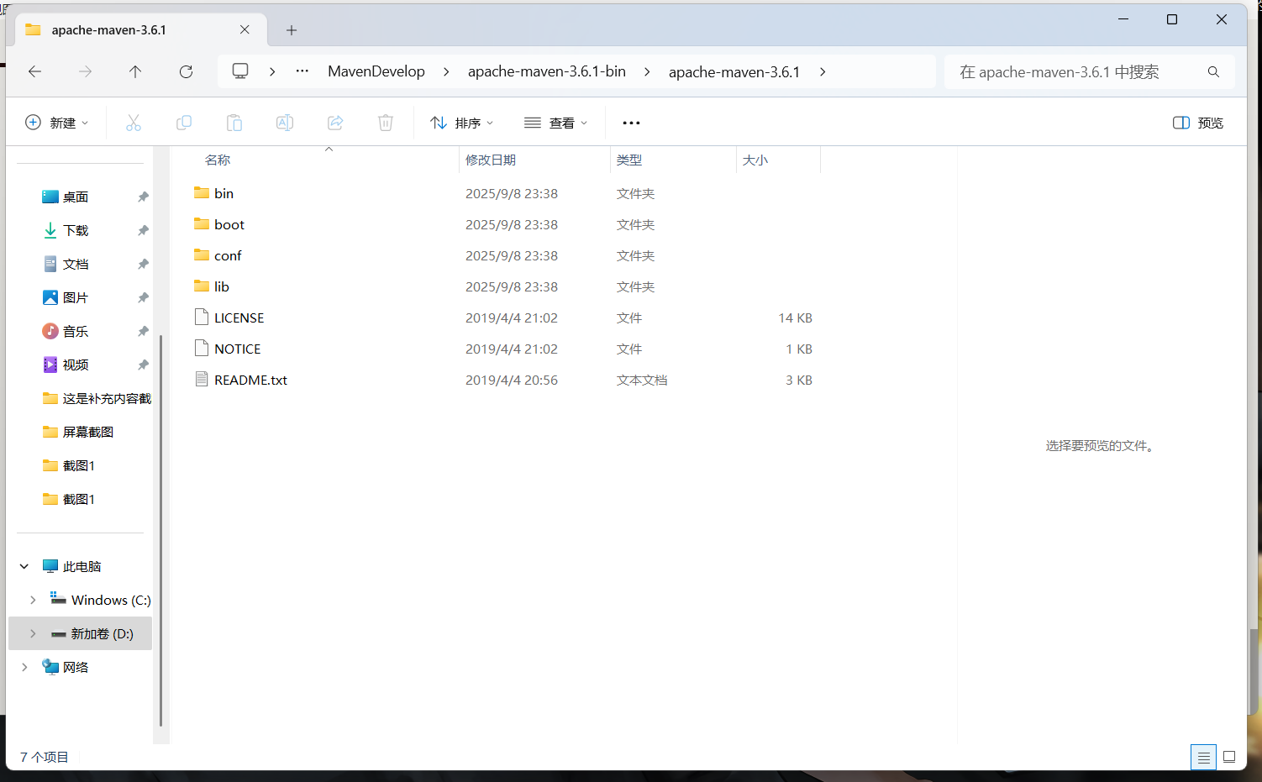The width and height of the screenshot is (1262, 782).
Task: Click LICENSE size 14 KB
Action: click(x=795, y=318)
